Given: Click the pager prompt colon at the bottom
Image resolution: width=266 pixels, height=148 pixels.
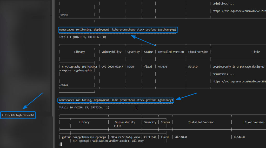Looking at the screenshot, I should tap(60, 144).
